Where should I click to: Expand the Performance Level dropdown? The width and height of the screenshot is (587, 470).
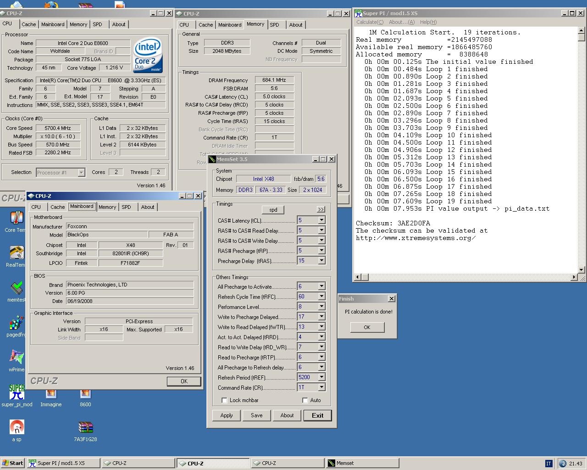click(x=321, y=307)
